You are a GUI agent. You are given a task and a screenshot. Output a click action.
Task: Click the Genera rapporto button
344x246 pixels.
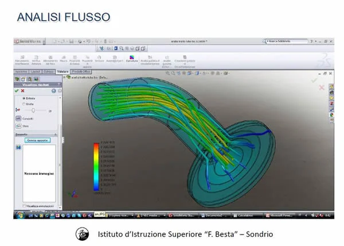38,140
